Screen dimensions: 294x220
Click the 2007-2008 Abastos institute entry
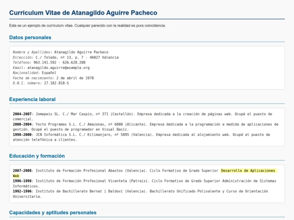(x=145, y=173)
